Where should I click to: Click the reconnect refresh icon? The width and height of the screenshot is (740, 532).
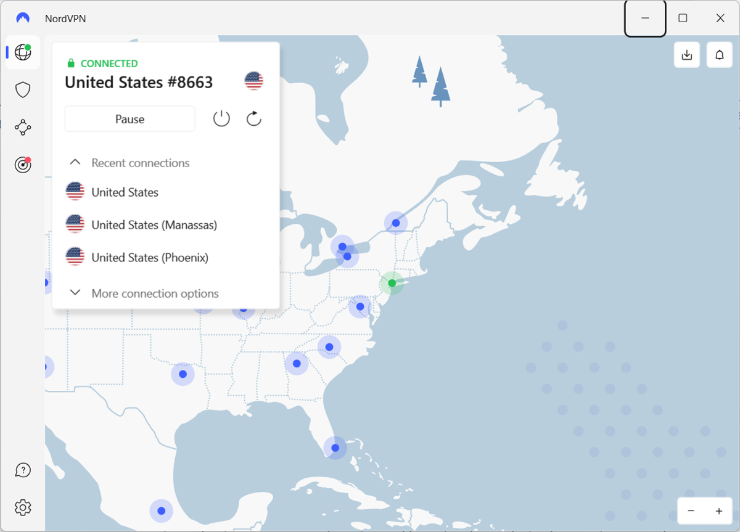coord(254,119)
